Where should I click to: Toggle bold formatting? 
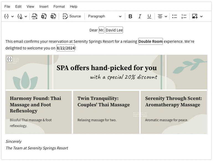(130, 16)
